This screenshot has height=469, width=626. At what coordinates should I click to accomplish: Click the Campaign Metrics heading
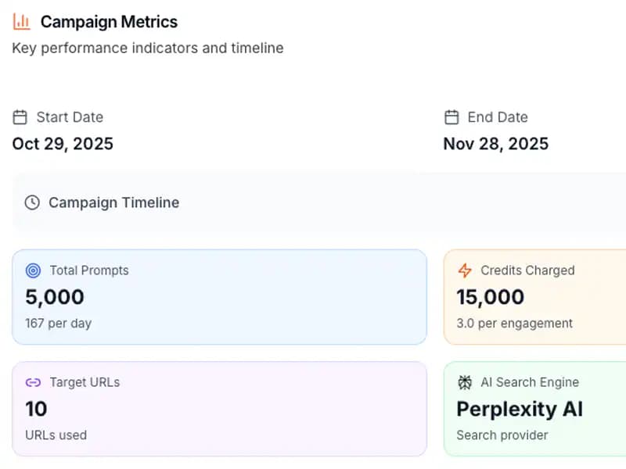[109, 22]
